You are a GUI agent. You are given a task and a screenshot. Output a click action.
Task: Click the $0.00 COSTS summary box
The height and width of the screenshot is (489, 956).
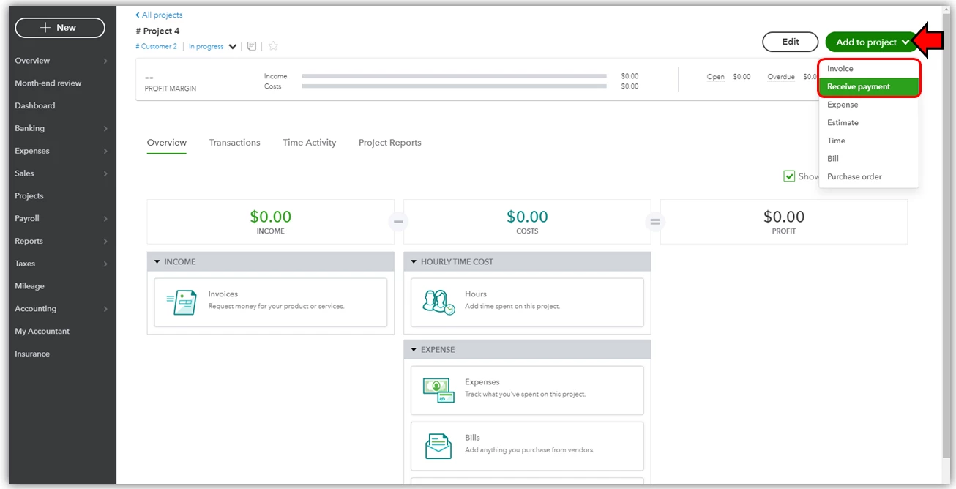click(x=527, y=222)
